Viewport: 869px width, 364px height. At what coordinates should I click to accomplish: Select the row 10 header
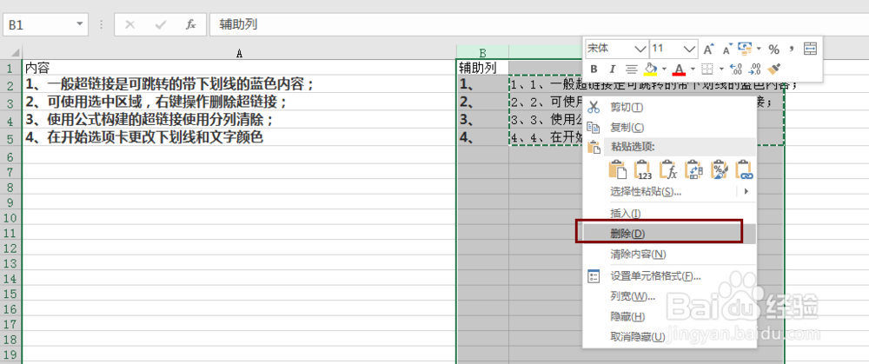click(10, 218)
